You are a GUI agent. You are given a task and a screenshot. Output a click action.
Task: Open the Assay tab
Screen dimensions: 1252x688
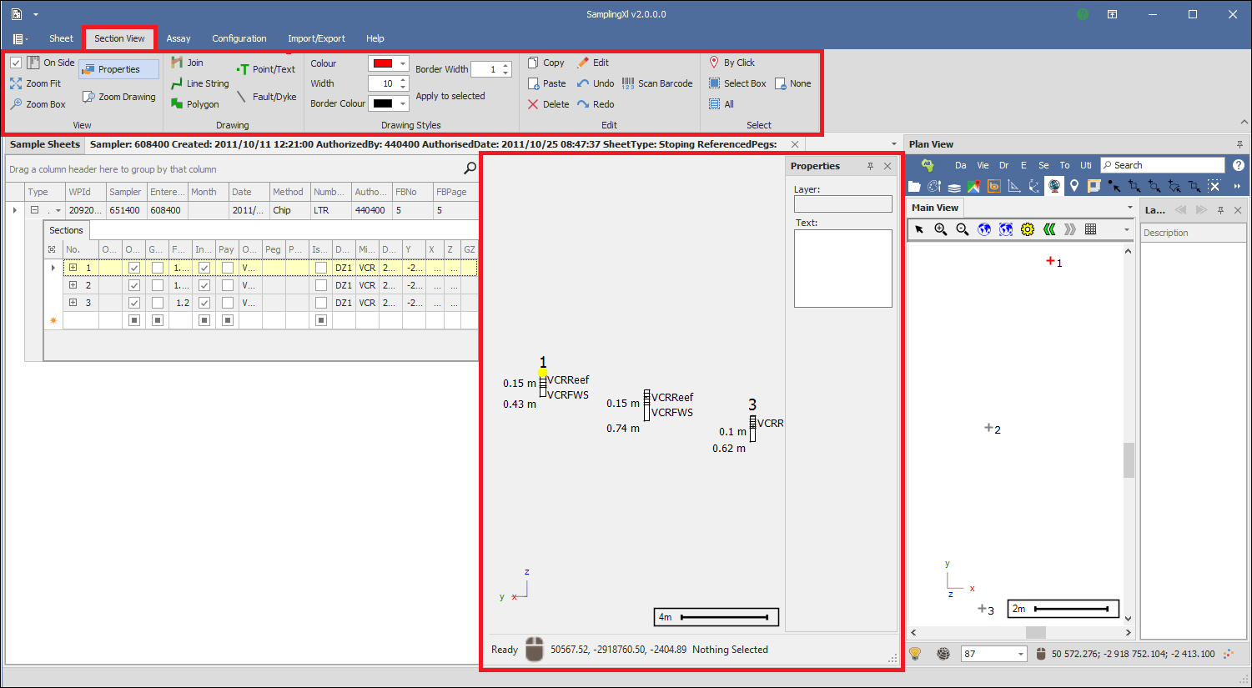[x=178, y=38]
